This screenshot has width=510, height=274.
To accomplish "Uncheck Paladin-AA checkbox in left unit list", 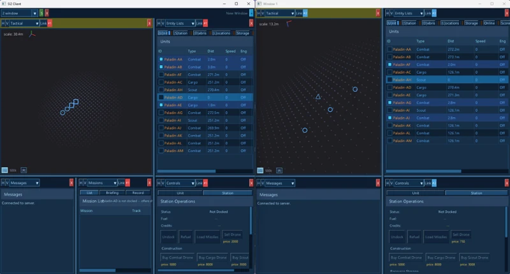I will coord(161,59).
